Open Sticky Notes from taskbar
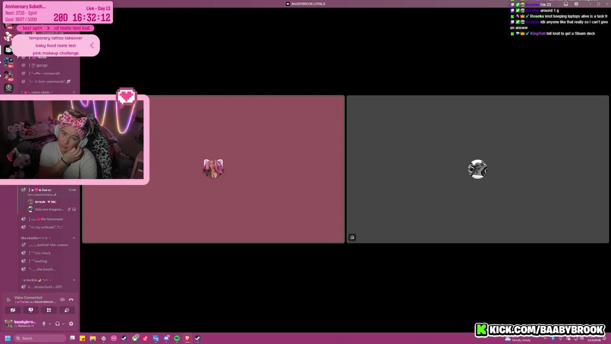Viewport: 611px width, 344px height. pos(83,338)
